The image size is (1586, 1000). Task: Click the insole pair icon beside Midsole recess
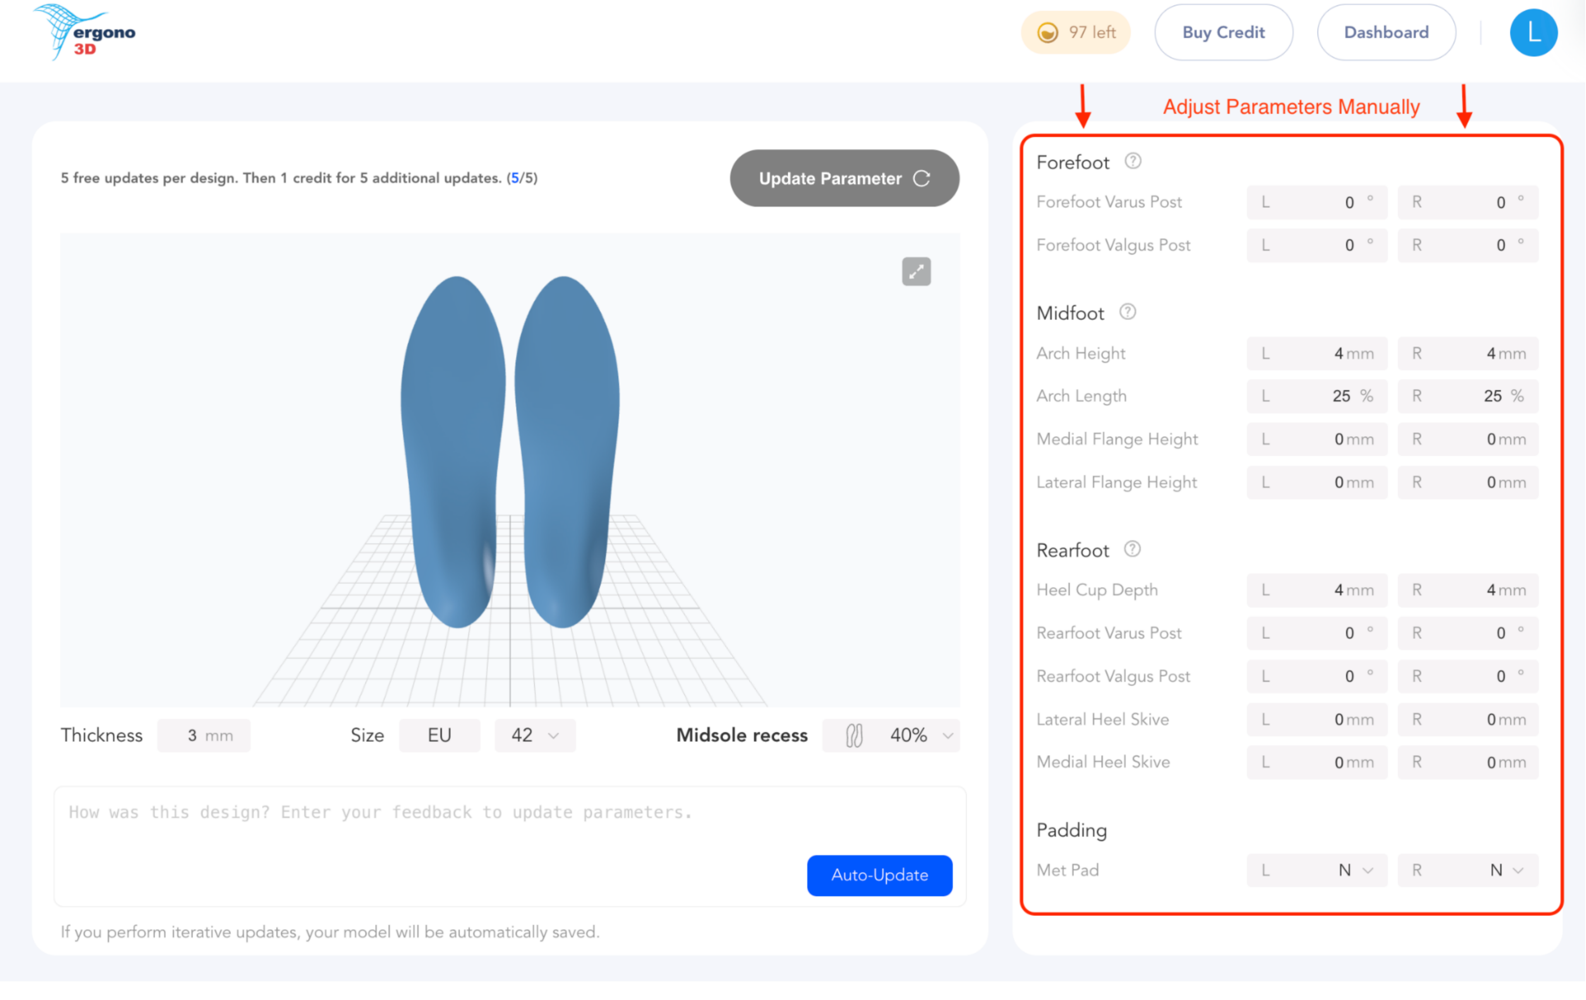854,735
